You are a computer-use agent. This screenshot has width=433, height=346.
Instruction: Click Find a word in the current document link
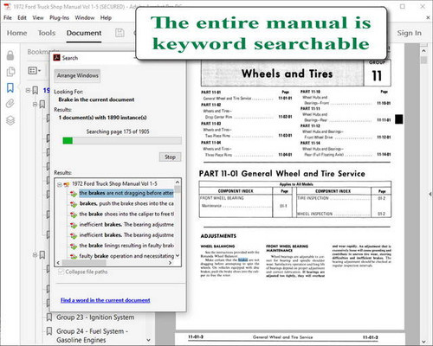pos(106,300)
